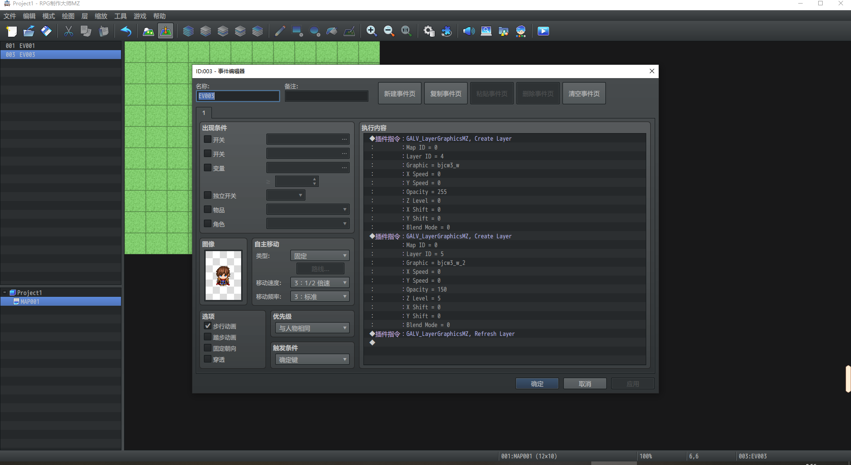Screen dimensions: 851x465
Task: Check the 独立开关 condition box
Action: click(x=207, y=195)
